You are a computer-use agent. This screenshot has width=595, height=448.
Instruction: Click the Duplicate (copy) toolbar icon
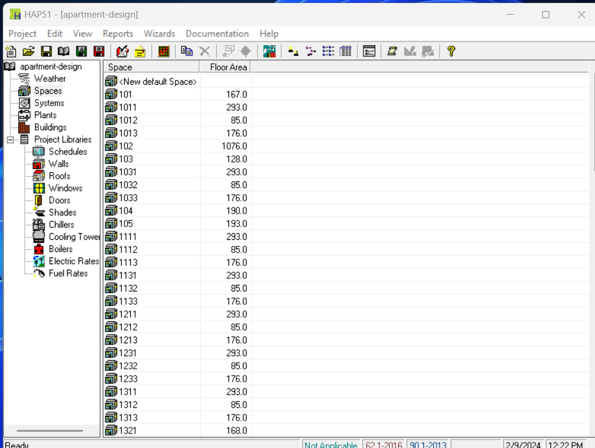[x=187, y=52]
